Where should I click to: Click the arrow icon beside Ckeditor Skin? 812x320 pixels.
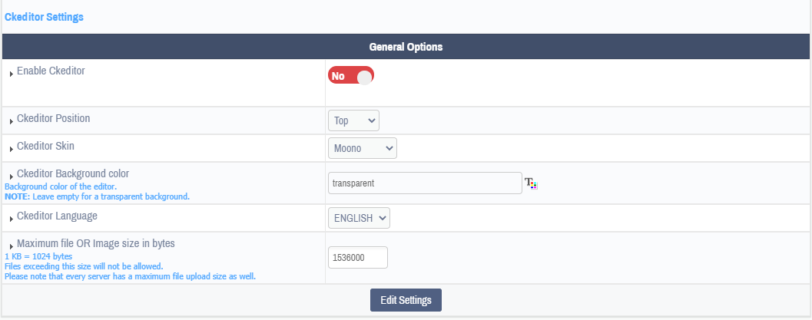click(12, 148)
